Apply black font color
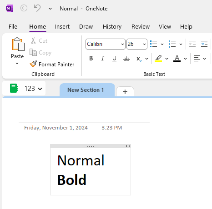212x209 pixels. pos(177,59)
